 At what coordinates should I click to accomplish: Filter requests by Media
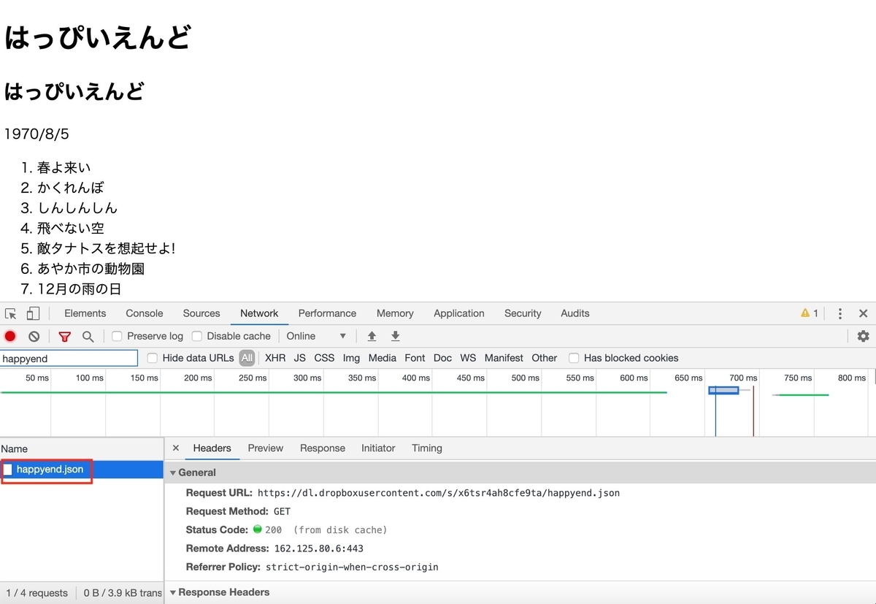[383, 358]
